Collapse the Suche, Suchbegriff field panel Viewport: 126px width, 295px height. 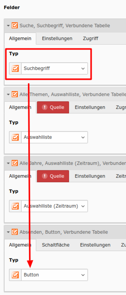pyautogui.click(x=8, y=26)
